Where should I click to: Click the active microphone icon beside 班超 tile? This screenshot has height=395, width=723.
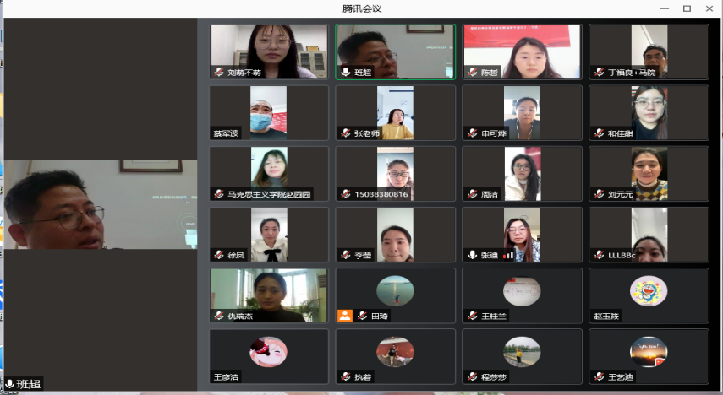345,73
